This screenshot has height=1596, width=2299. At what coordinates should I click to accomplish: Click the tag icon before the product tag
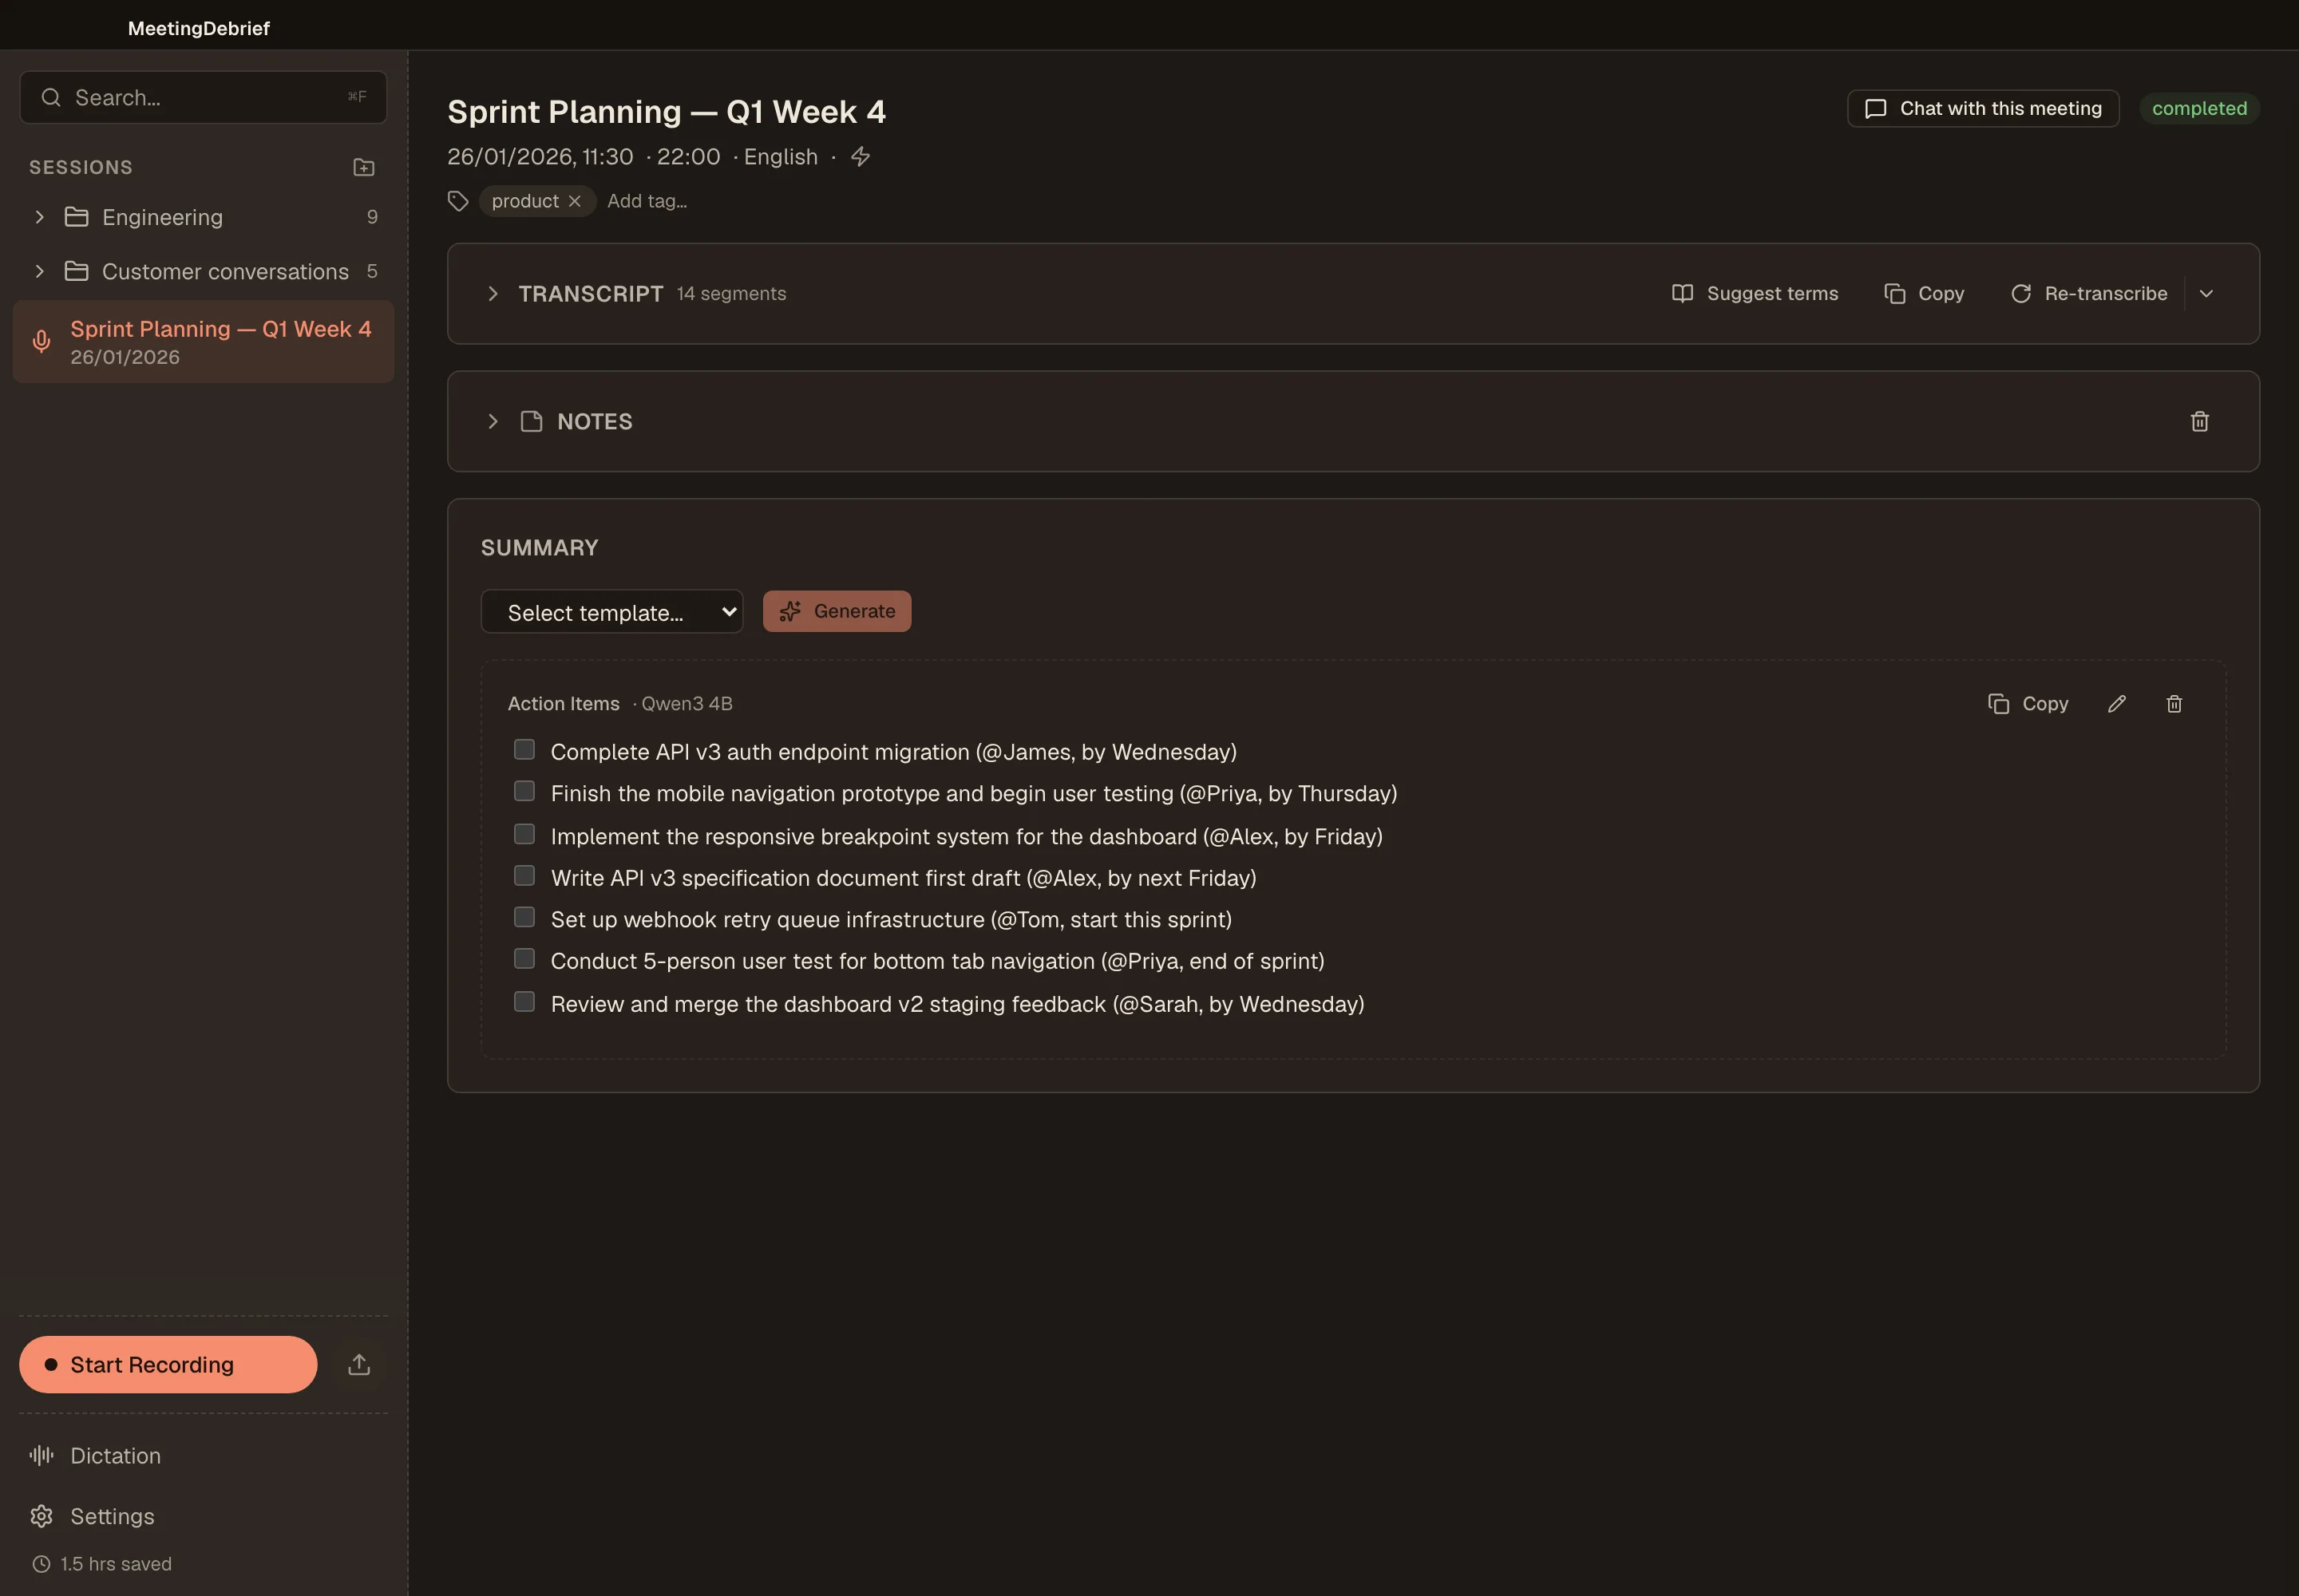(458, 201)
